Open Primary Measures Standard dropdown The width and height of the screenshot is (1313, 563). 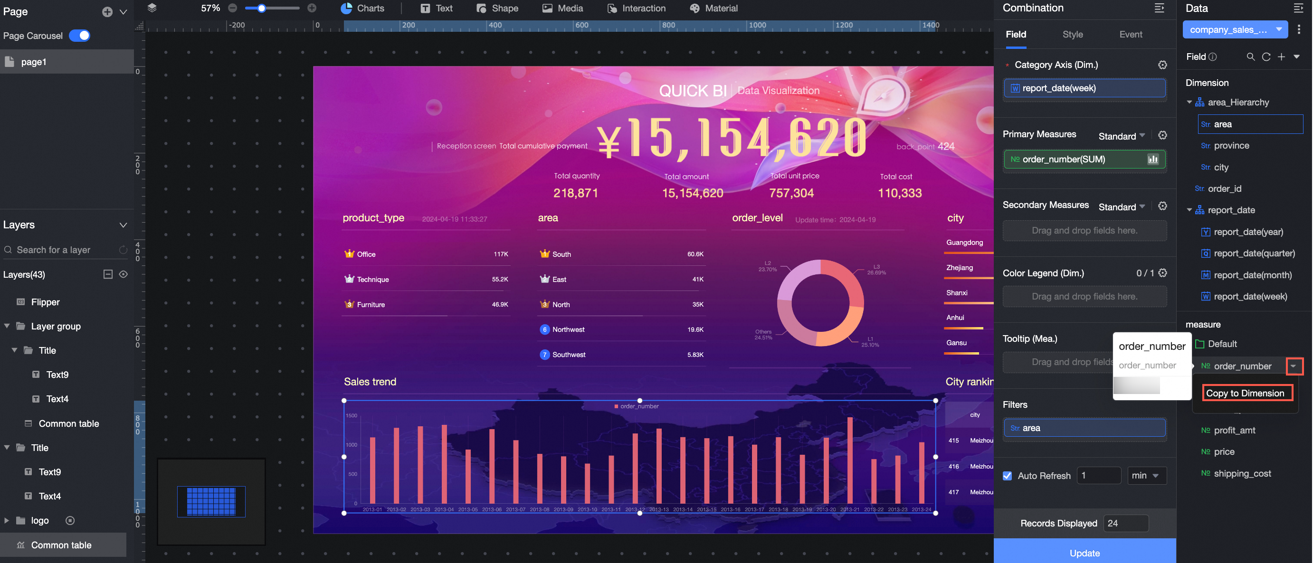(1122, 135)
